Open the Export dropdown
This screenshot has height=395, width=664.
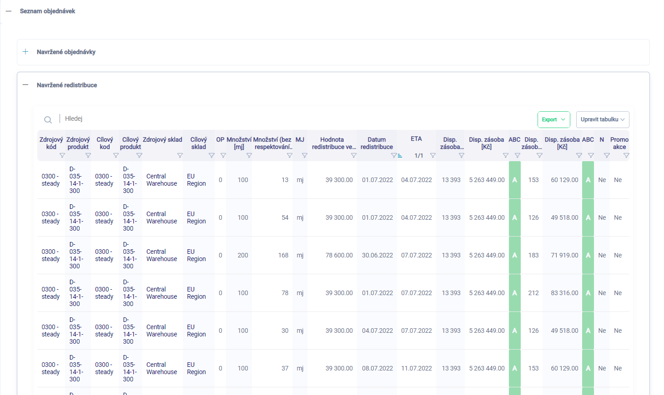pos(553,119)
